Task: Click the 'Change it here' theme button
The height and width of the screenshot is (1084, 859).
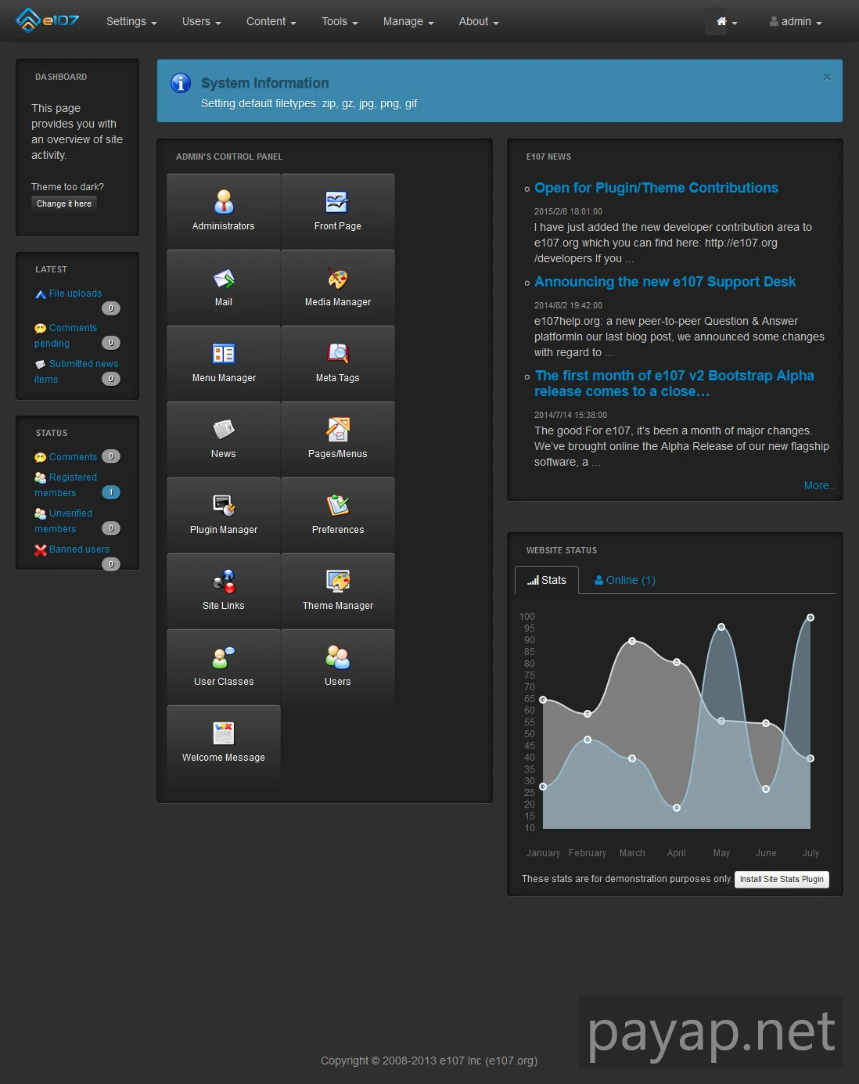Action: 64,203
